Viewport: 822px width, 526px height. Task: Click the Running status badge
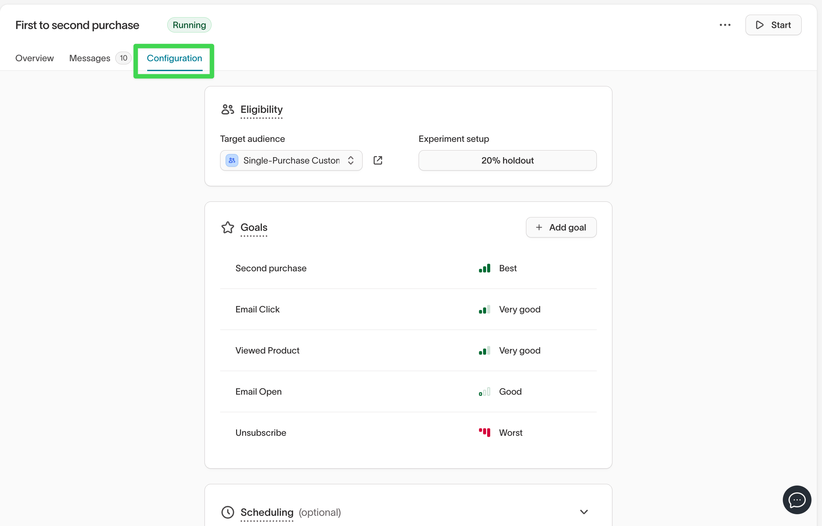tap(189, 25)
